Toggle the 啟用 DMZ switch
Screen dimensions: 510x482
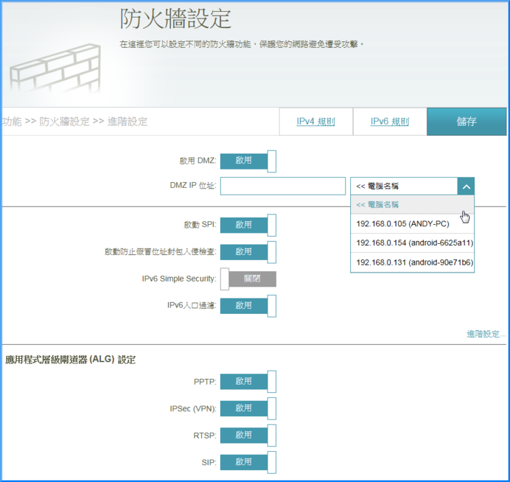248,161
